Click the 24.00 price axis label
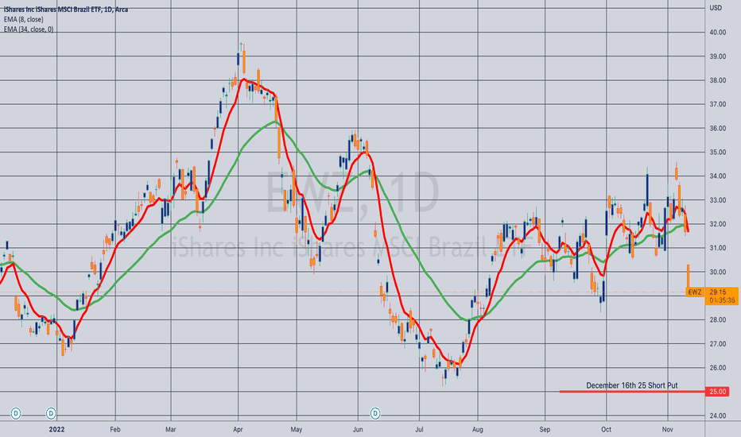This screenshot has width=741, height=437. [717, 416]
